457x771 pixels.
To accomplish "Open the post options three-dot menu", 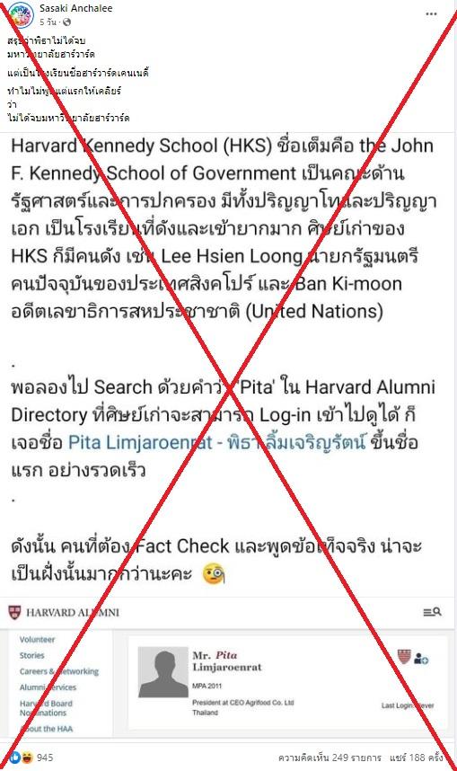I will [431, 13].
